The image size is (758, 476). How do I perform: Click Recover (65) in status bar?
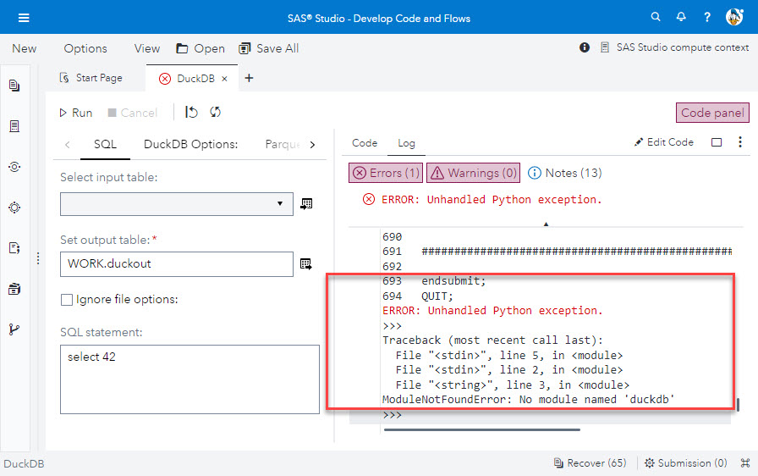click(590, 463)
